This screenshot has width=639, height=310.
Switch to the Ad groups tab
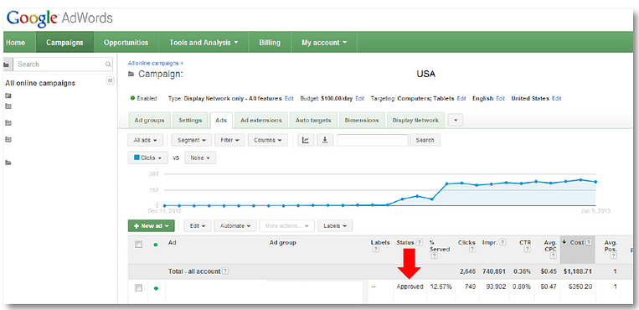(150, 121)
